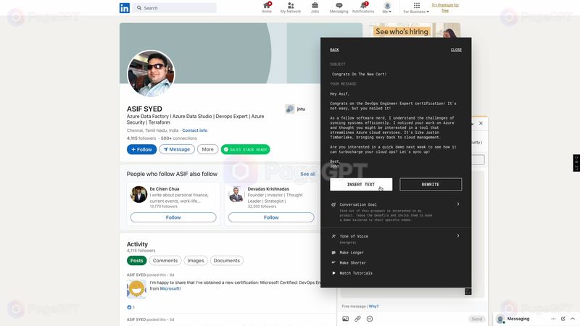The width and height of the screenshot is (580, 326).
Task: Compose new message icon in Messaging bar
Action: tap(563, 319)
